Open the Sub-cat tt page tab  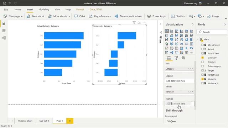click(44, 121)
